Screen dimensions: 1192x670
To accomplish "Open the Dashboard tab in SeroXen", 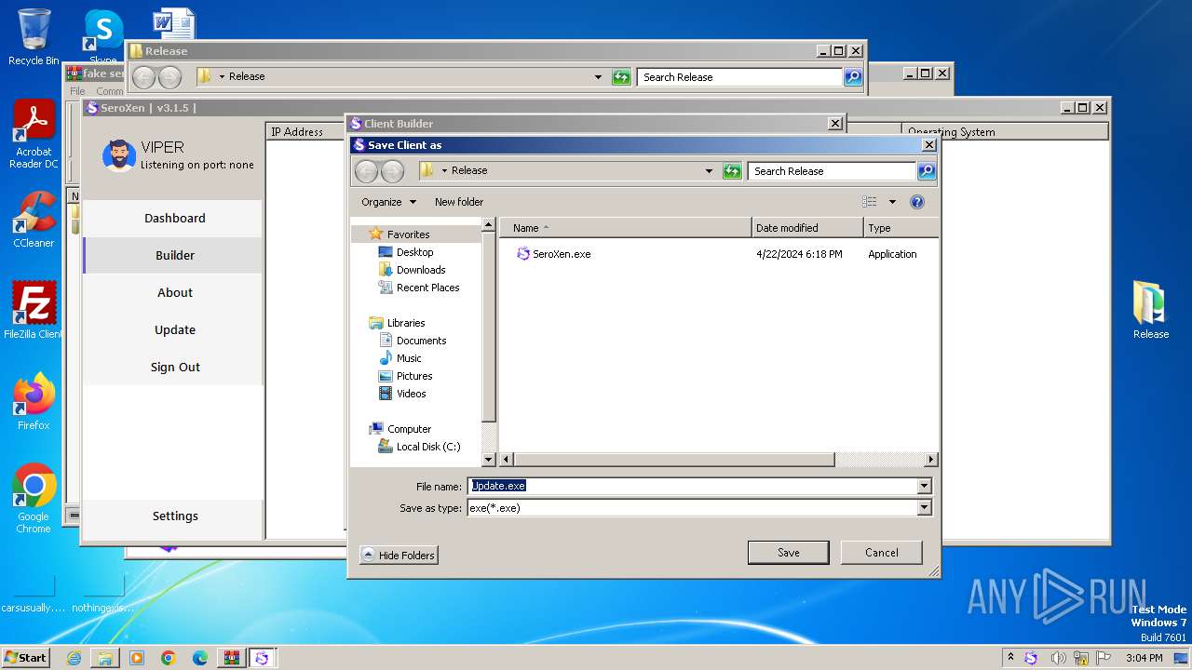I will pyautogui.click(x=174, y=219).
